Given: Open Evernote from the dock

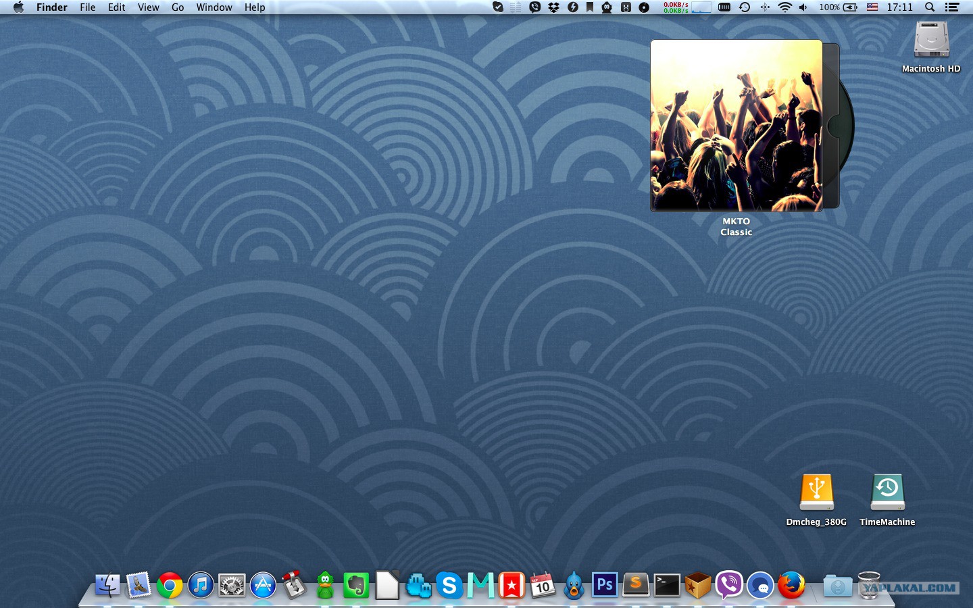Looking at the screenshot, I should pyautogui.click(x=356, y=585).
